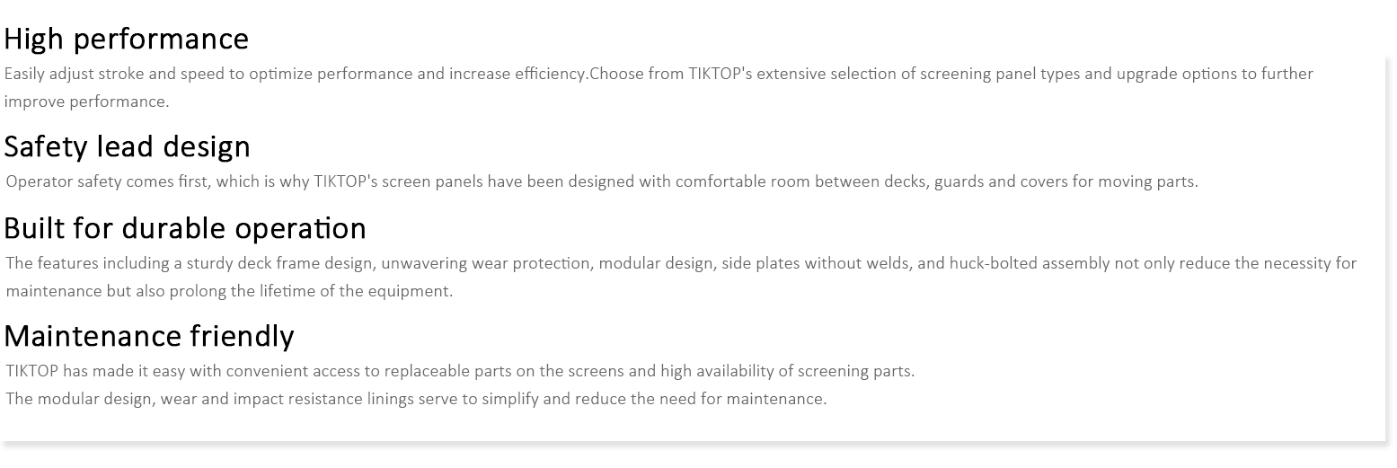Click sentence about convenient access to replaceable parts
1397x468 pixels.
[460, 371]
